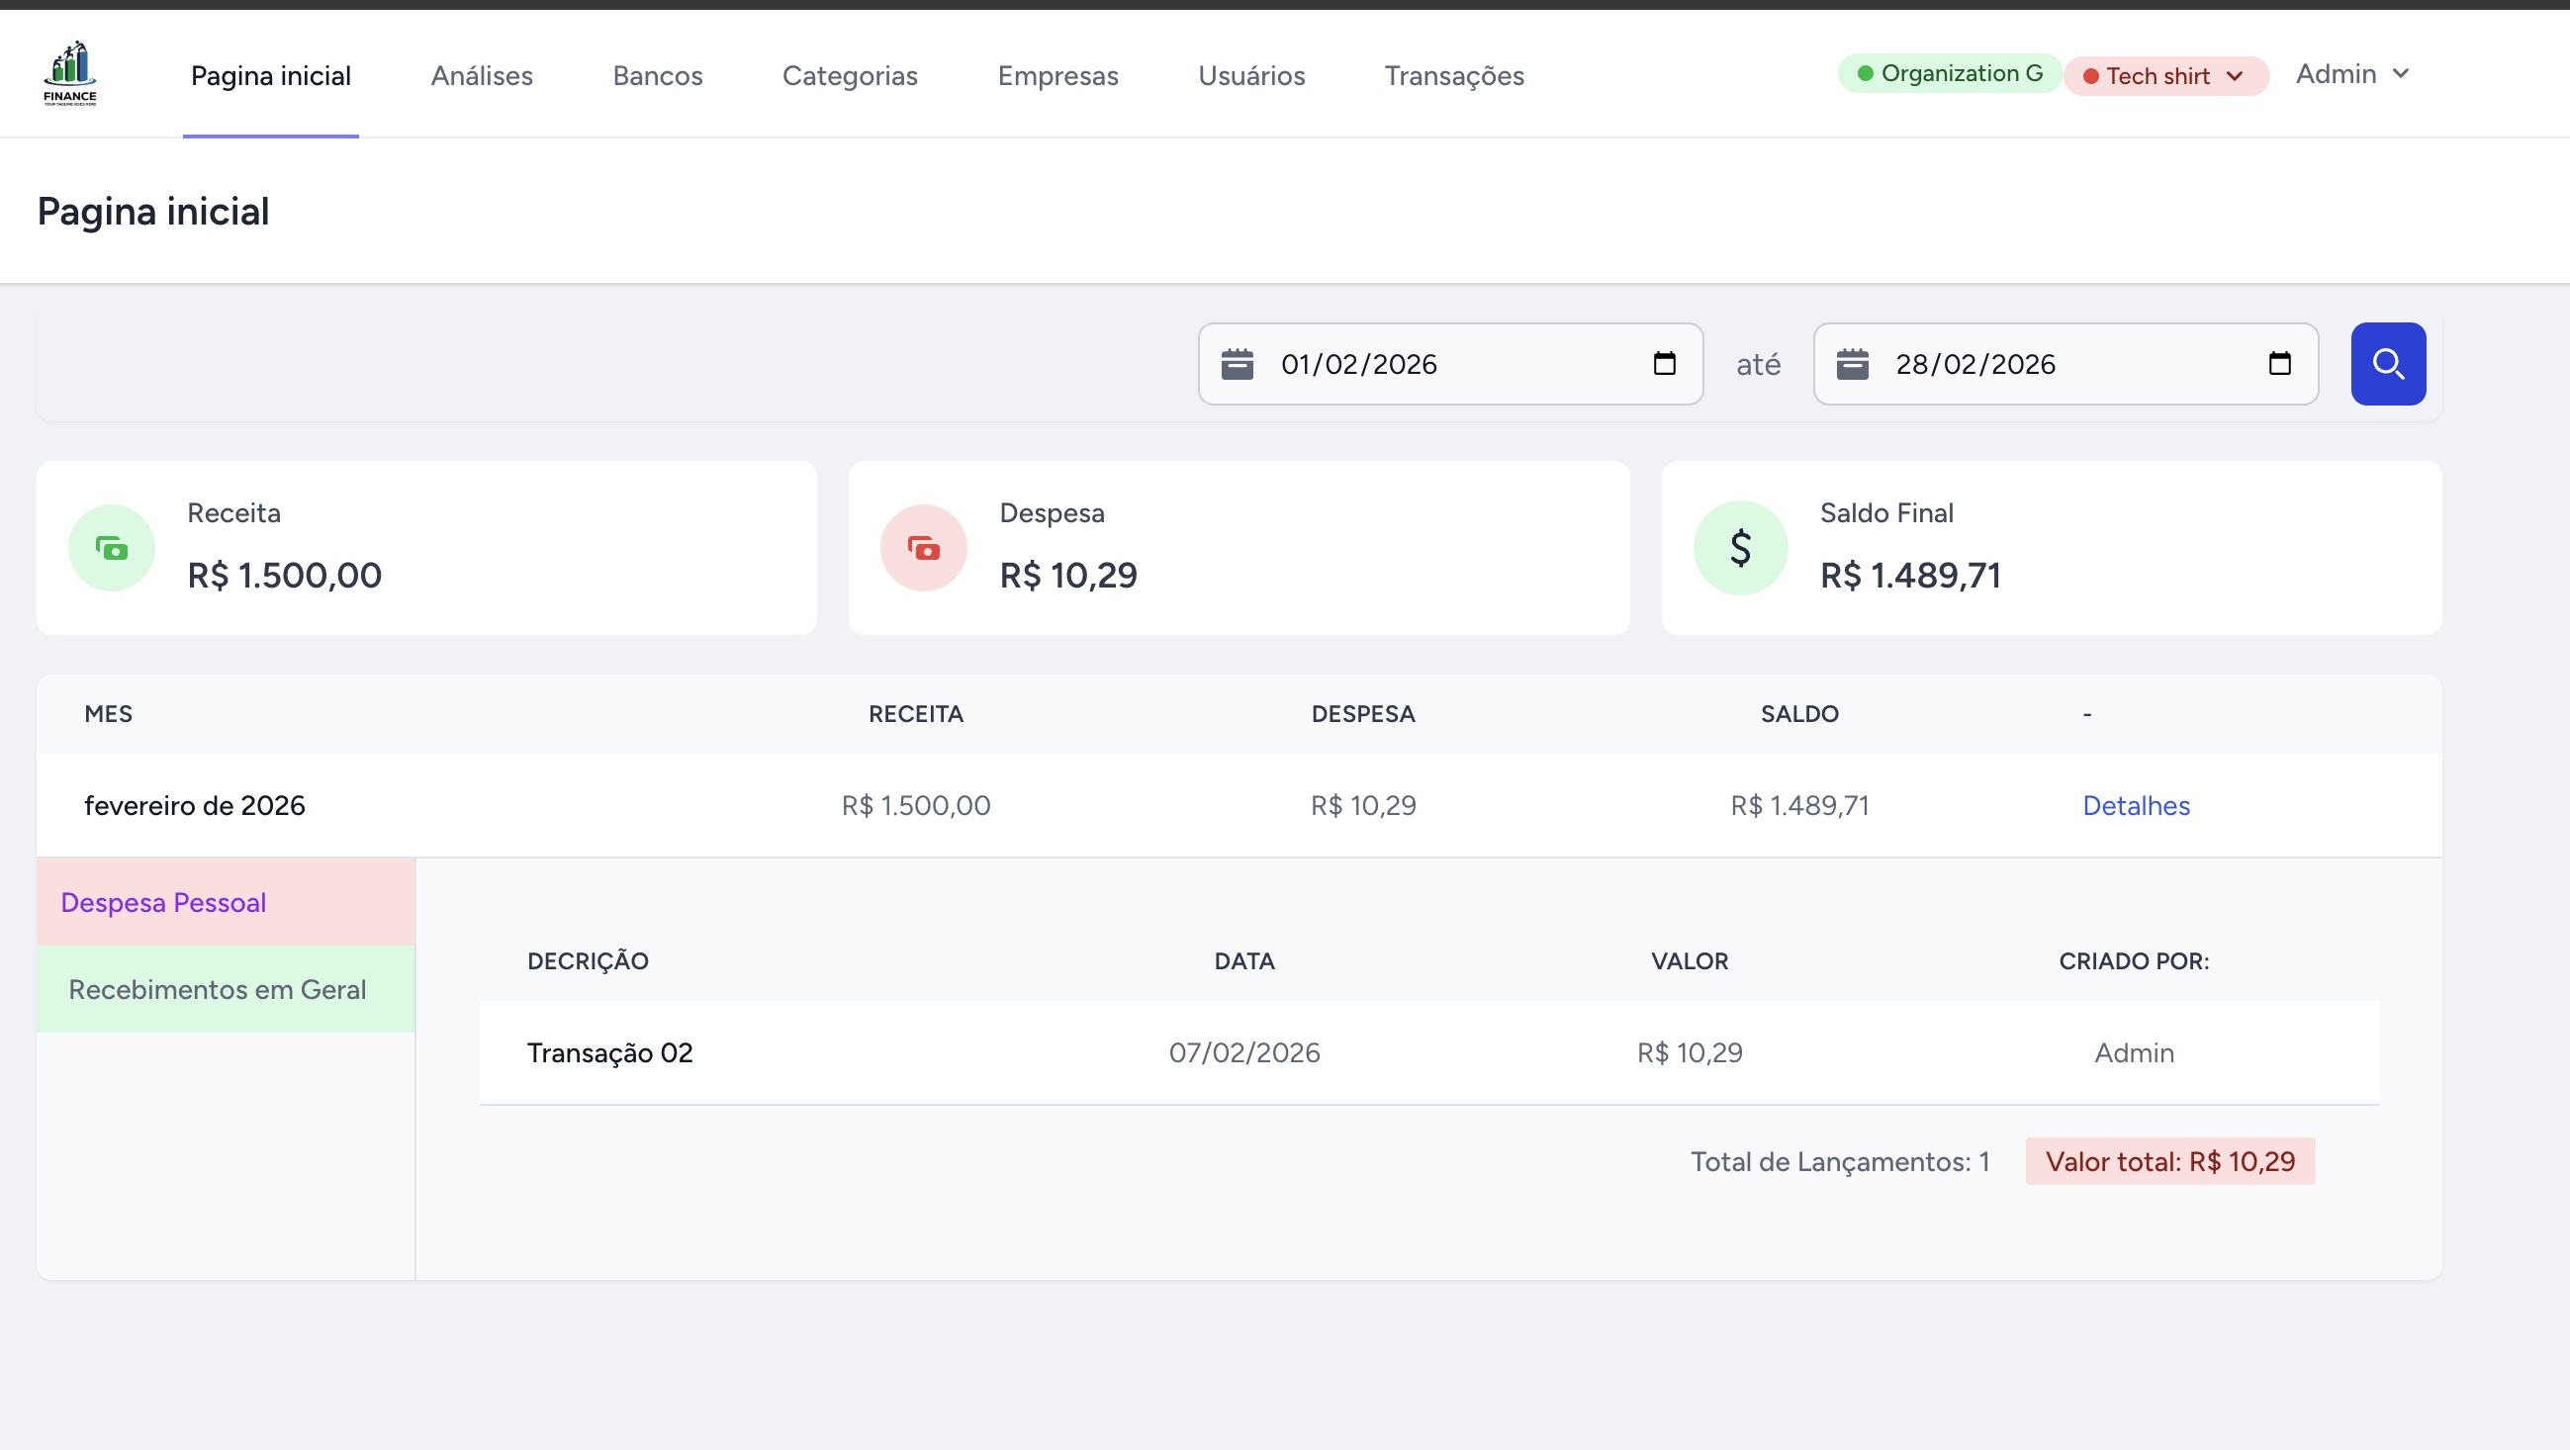The image size is (2570, 1450).
Task: Open the start date calendar picker icon
Action: coord(1664,363)
